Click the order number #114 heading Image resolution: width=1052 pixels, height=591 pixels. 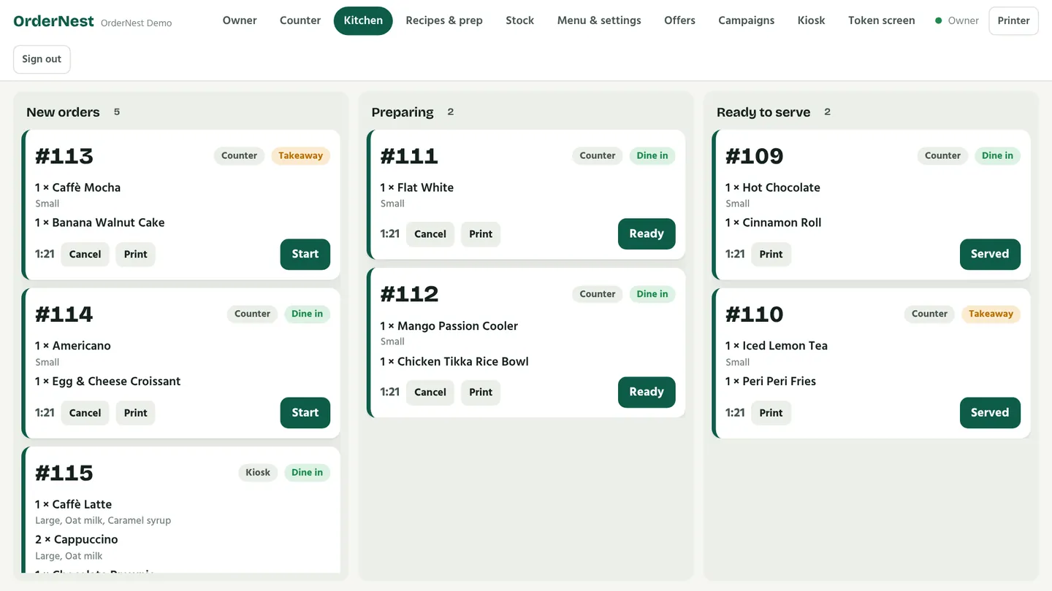(x=64, y=314)
